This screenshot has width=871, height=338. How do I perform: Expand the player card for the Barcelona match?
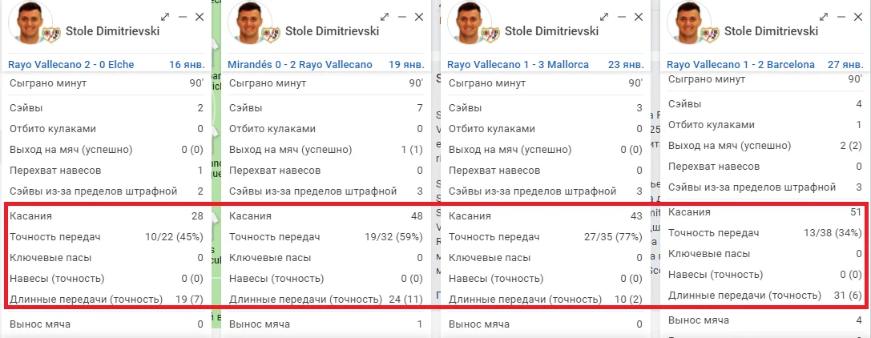click(x=824, y=17)
